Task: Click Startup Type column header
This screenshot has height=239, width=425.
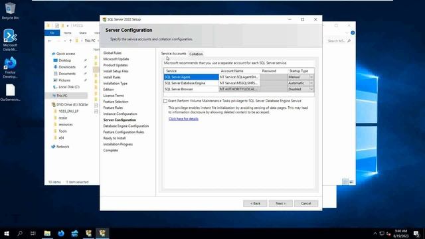Action: (x=301, y=71)
